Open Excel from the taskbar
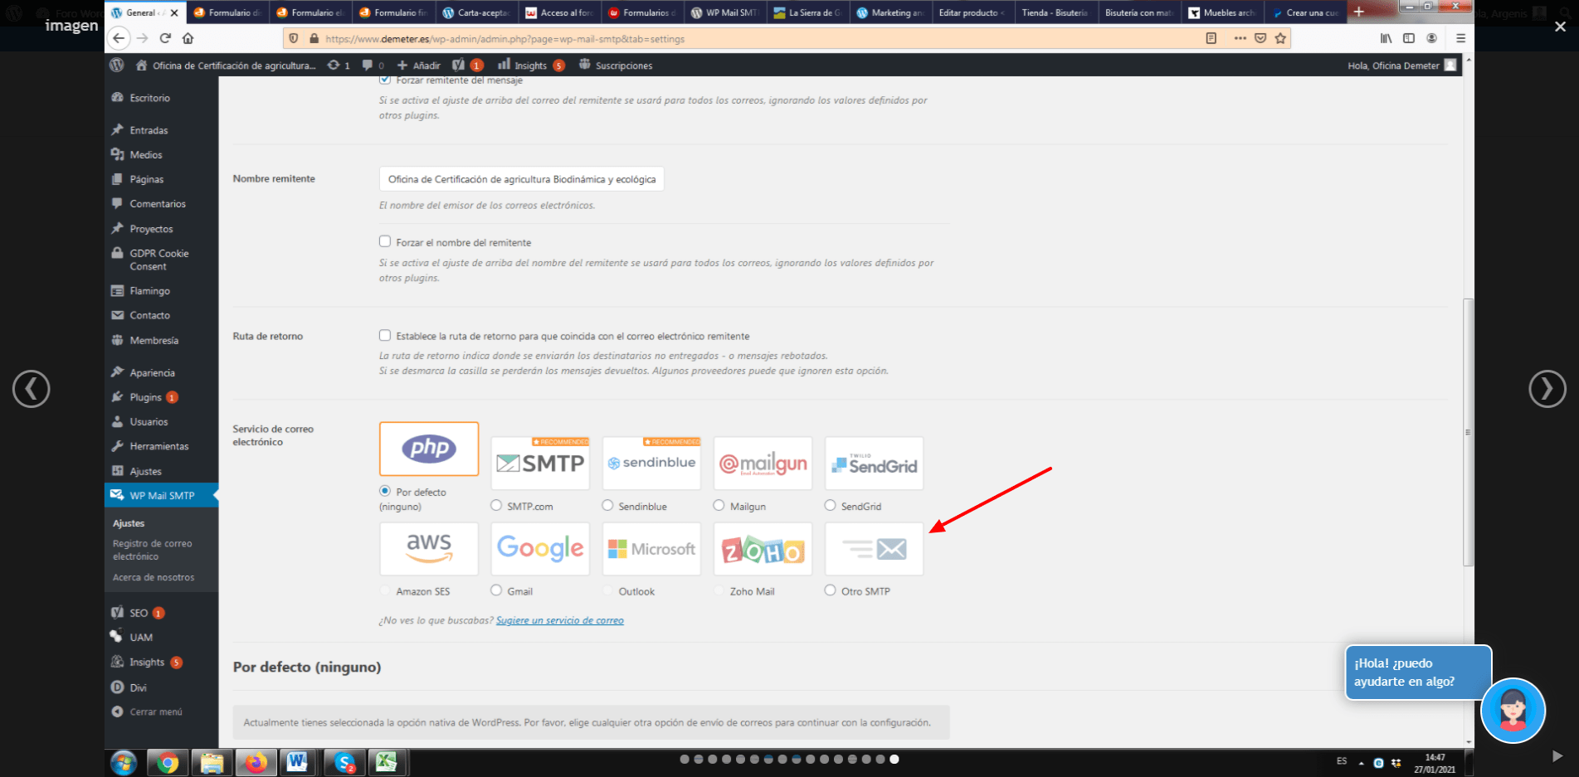The image size is (1579, 777). (386, 762)
